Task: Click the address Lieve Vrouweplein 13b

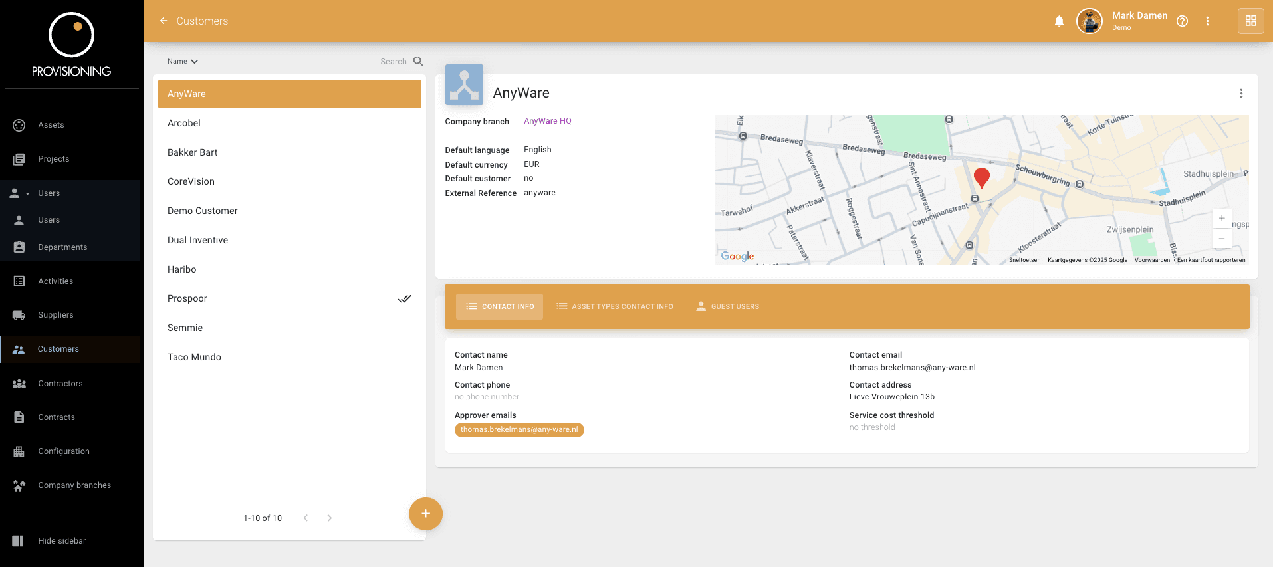Action: click(x=891, y=397)
